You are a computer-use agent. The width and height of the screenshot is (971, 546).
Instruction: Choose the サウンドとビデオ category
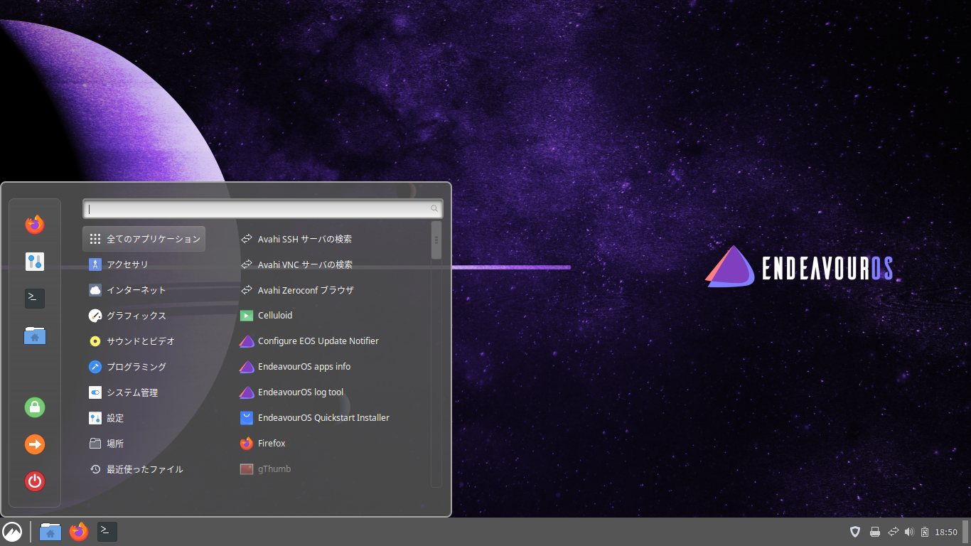point(144,341)
